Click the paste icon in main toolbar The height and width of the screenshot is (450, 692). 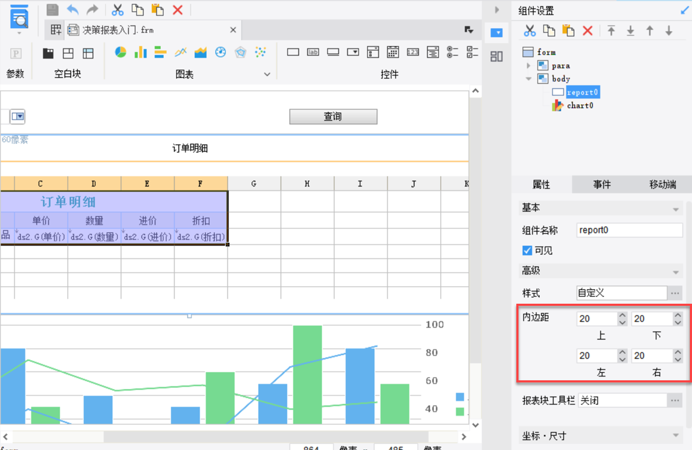(x=158, y=10)
